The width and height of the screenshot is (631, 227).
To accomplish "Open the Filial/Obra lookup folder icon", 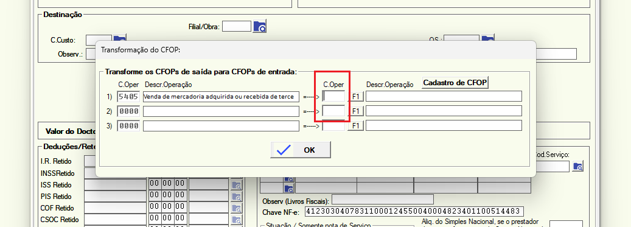I will 260,27.
